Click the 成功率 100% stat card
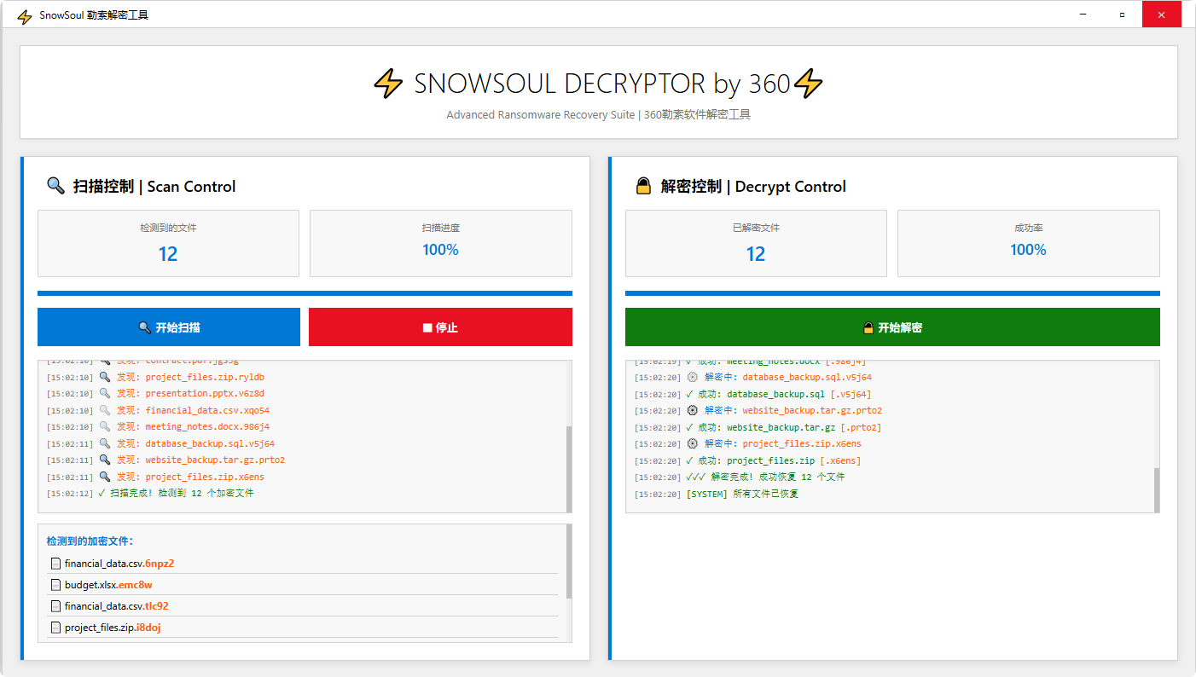 1028,243
